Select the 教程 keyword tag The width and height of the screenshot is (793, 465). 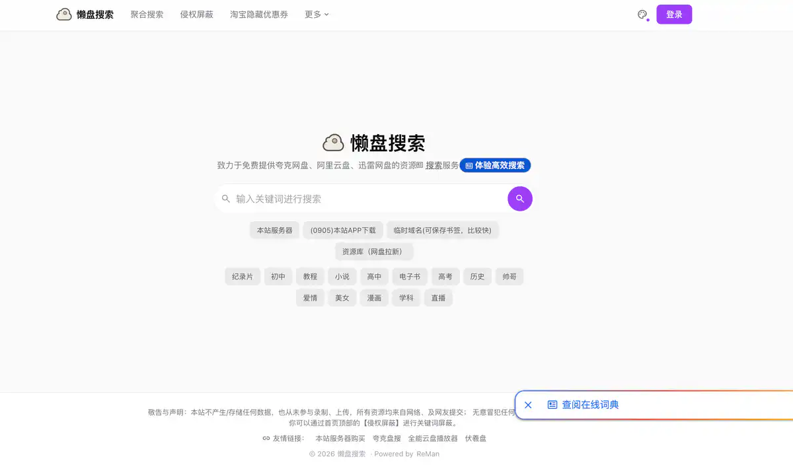(x=311, y=277)
